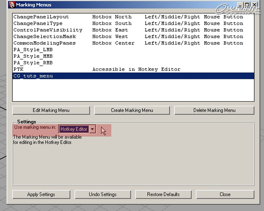
Task: Pick CommonModelingPanes in the list
Action: tap(44, 43)
